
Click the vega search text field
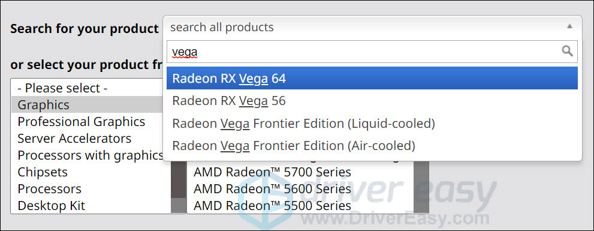pos(372,52)
